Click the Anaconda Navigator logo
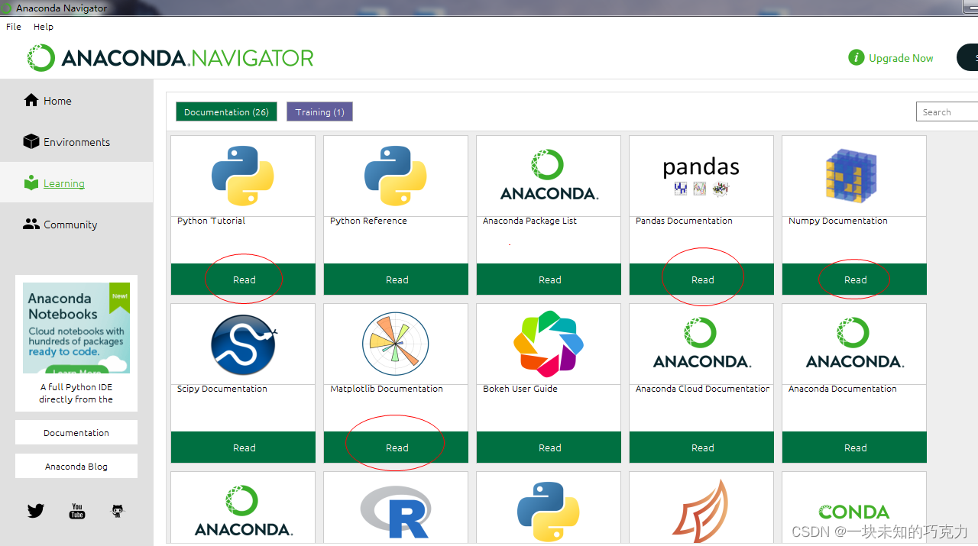 (170, 58)
